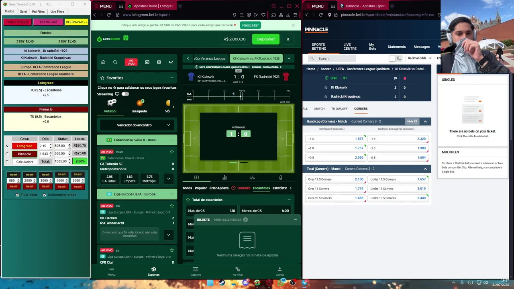Open the pitch view icon under the field

click(196, 177)
